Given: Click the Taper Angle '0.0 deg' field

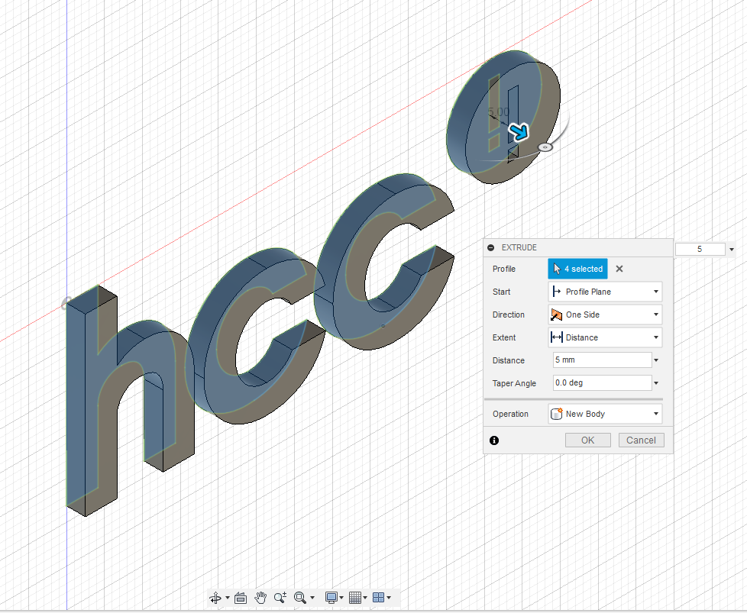Looking at the screenshot, I should pos(602,383).
